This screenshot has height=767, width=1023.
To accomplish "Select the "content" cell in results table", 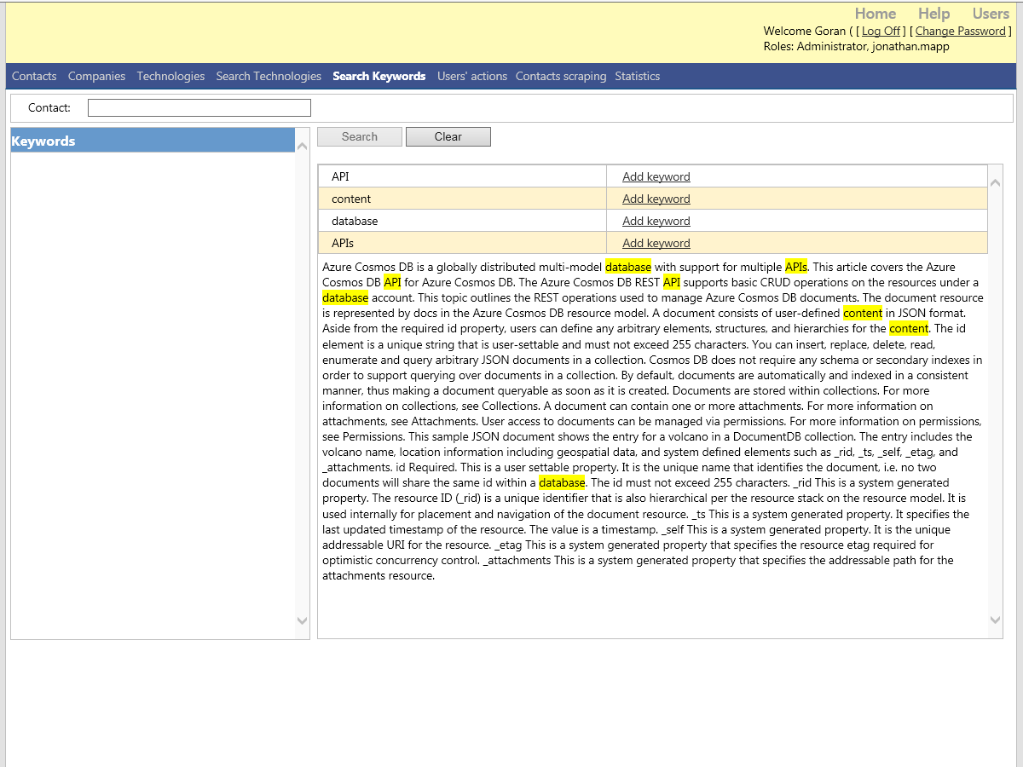I will [x=462, y=199].
